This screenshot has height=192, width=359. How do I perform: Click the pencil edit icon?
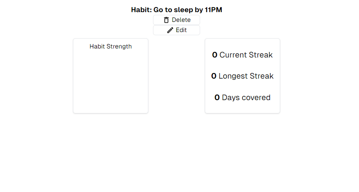coord(170,30)
